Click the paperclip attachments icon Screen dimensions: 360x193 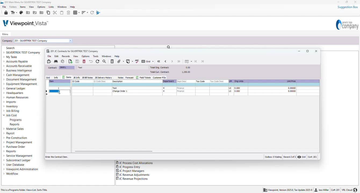[x=119, y=61]
